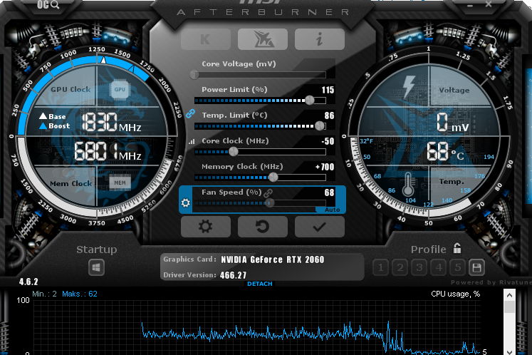Select profile slot 1
532x355 pixels.
pos(381,268)
